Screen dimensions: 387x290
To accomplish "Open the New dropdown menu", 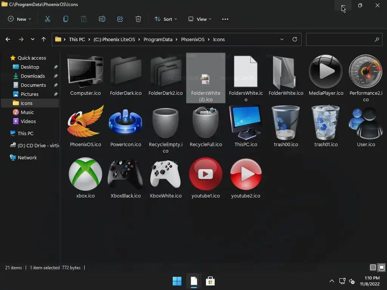I will (x=20, y=19).
